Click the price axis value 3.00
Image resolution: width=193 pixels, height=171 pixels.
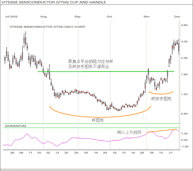(184, 41)
